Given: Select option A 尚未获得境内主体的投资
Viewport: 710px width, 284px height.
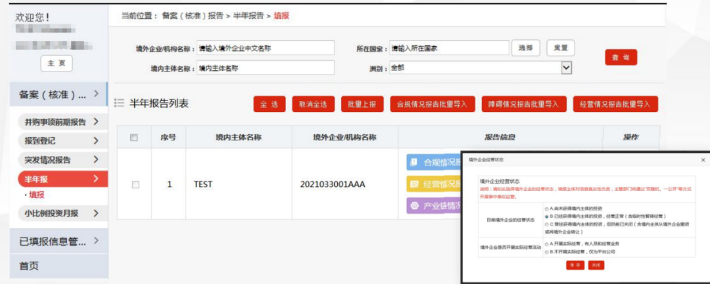Looking at the screenshot, I should tap(547, 209).
